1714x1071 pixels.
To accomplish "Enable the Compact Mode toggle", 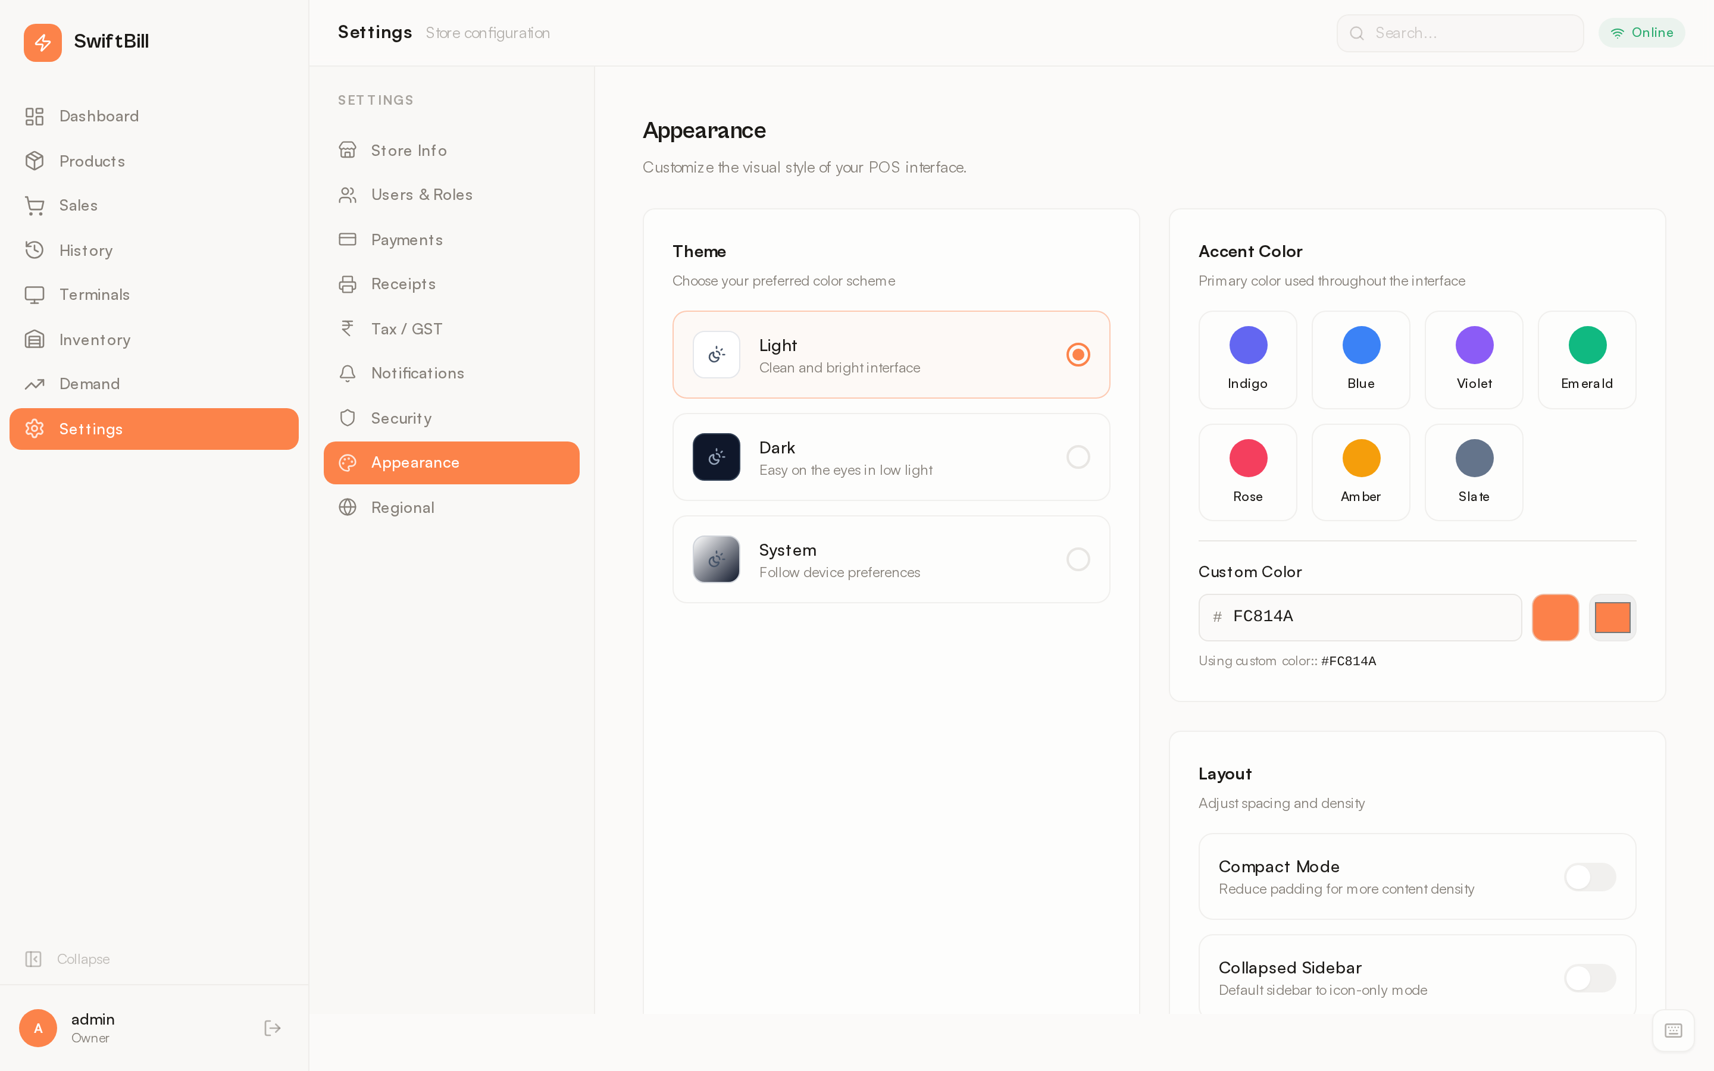I will tap(1590, 877).
